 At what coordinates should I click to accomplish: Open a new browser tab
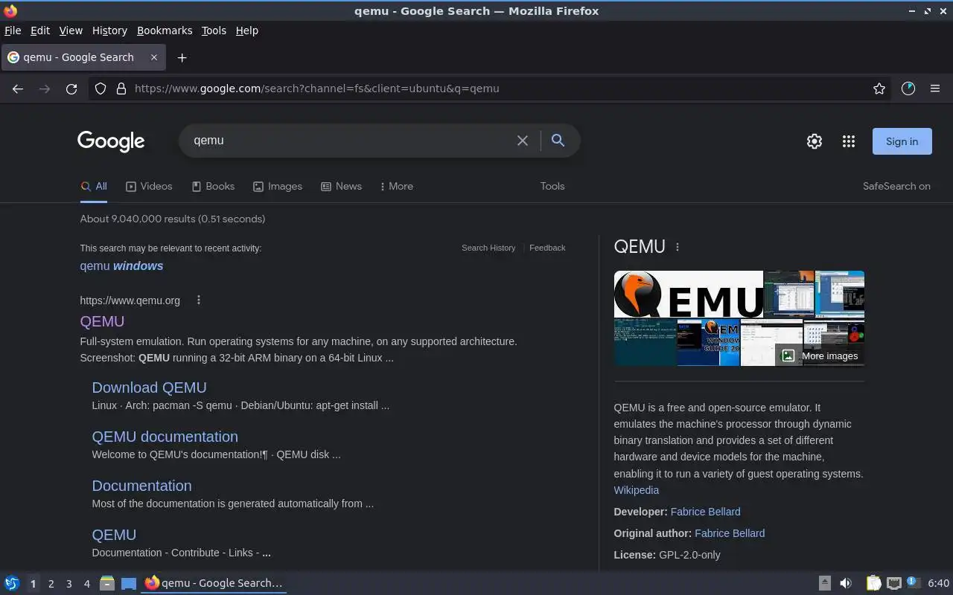click(182, 57)
